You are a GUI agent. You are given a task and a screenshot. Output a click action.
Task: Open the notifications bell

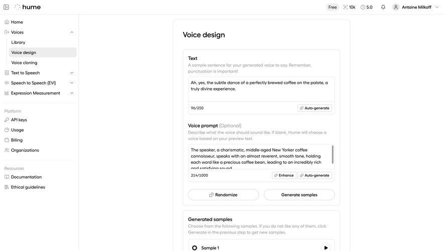tap(383, 7)
